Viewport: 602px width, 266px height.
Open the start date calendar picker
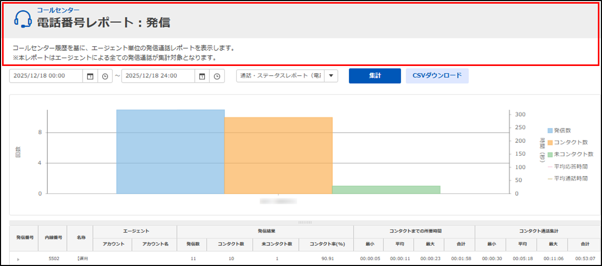(90, 76)
